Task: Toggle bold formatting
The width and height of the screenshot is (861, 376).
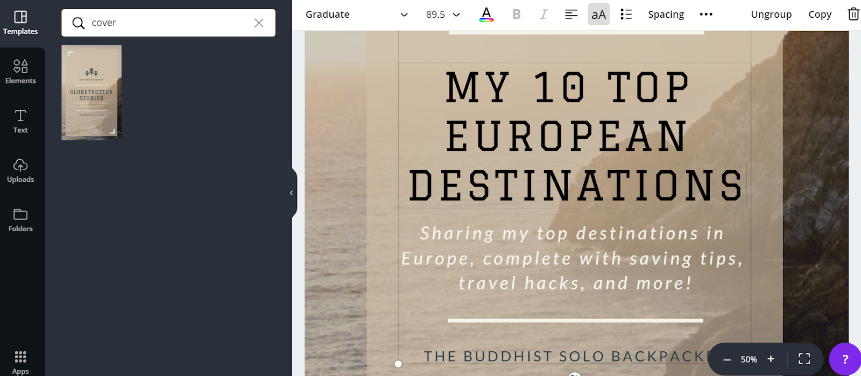Action: 517,15
